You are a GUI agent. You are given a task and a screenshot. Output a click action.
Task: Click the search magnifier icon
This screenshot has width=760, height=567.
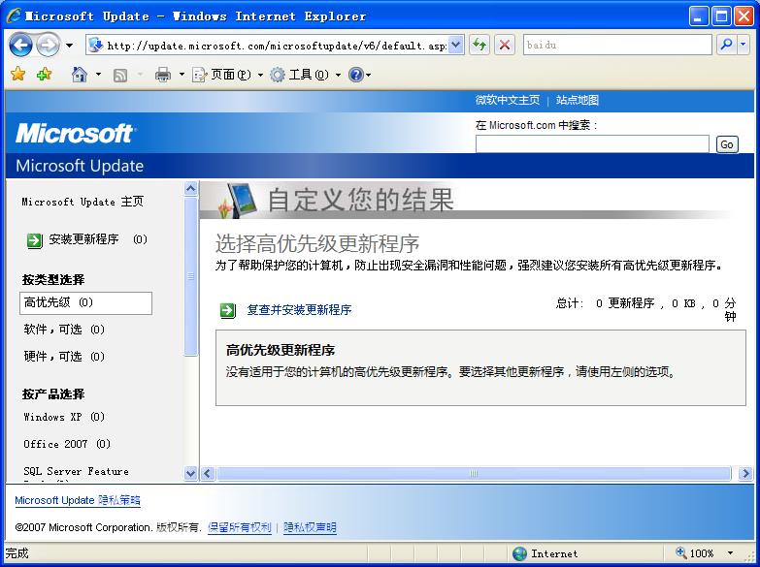(x=727, y=45)
